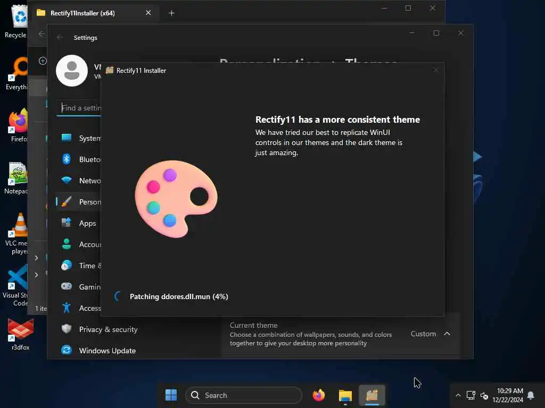
Task: Click Patching ddores.dll.mun progress spinner
Action: click(118, 296)
